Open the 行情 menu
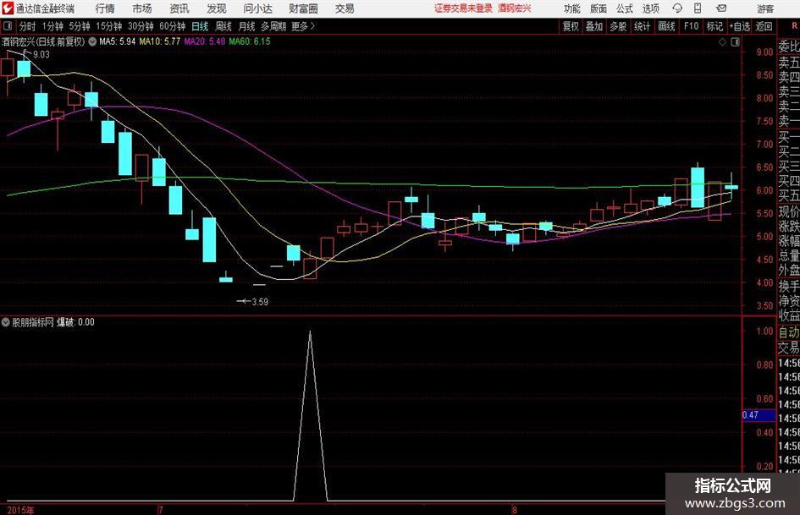This screenshot has width=800, height=515. [x=105, y=8]
